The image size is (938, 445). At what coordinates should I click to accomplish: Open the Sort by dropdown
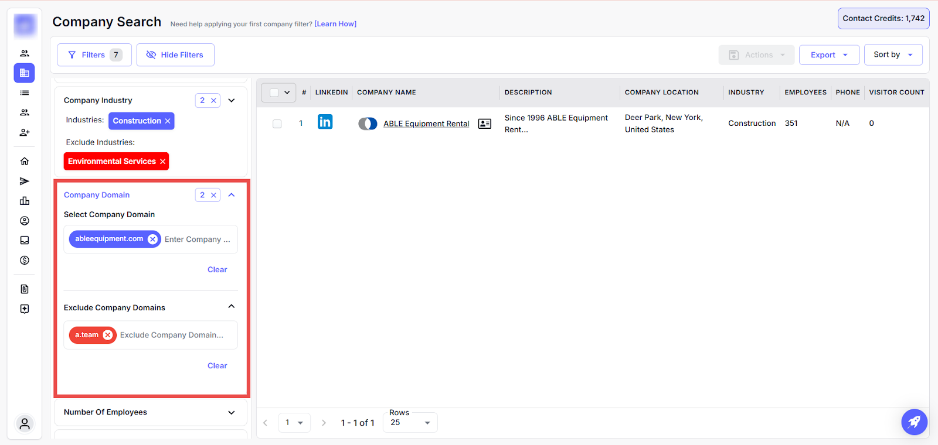tap(892, 54)
